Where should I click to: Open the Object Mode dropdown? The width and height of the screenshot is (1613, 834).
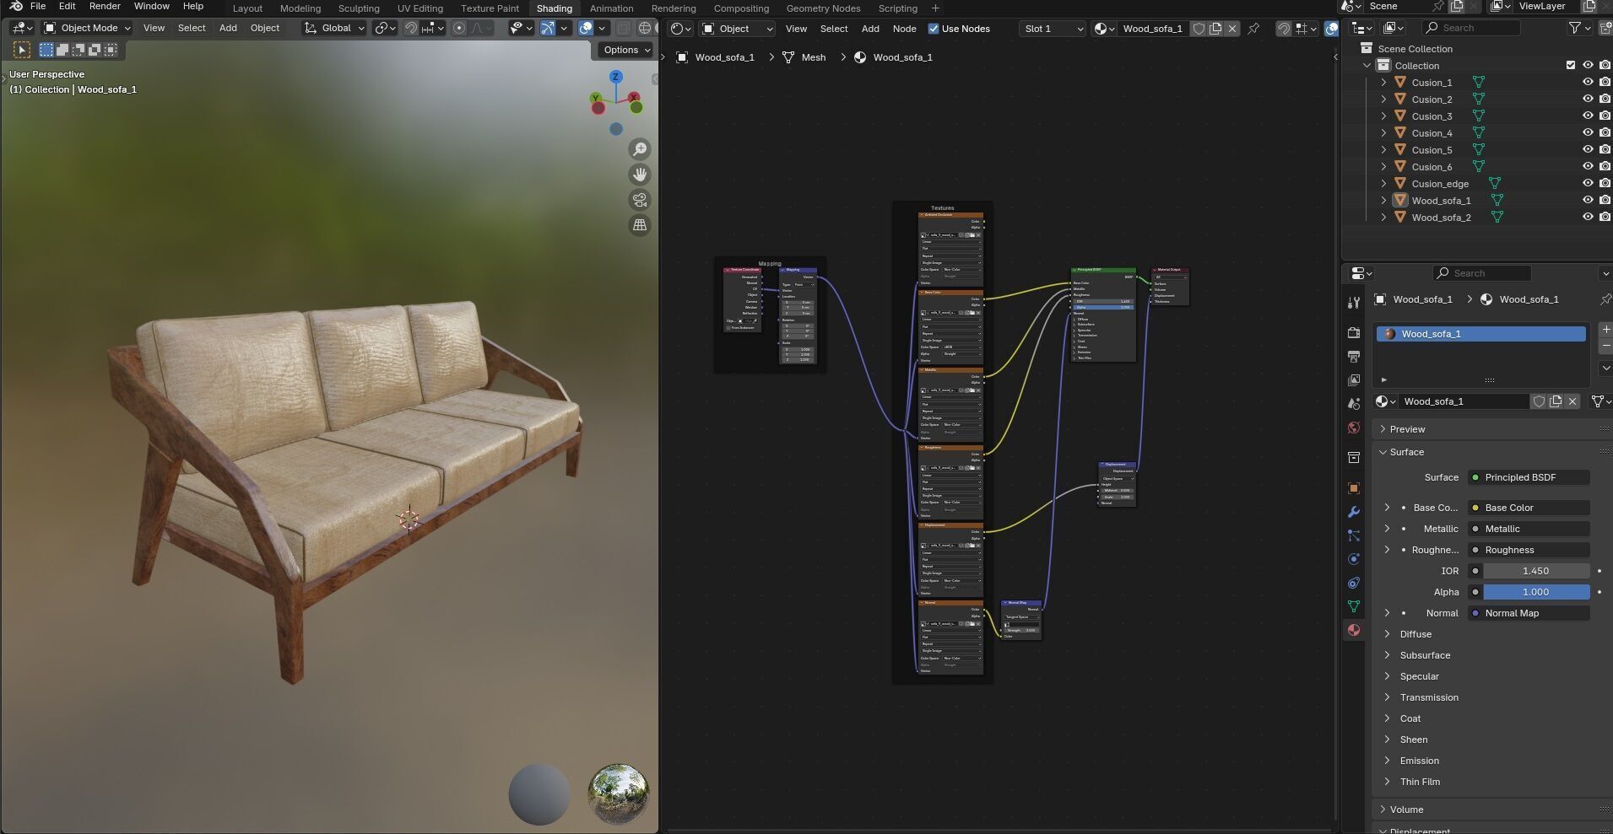pyautogui.click(x=87, y=28)
